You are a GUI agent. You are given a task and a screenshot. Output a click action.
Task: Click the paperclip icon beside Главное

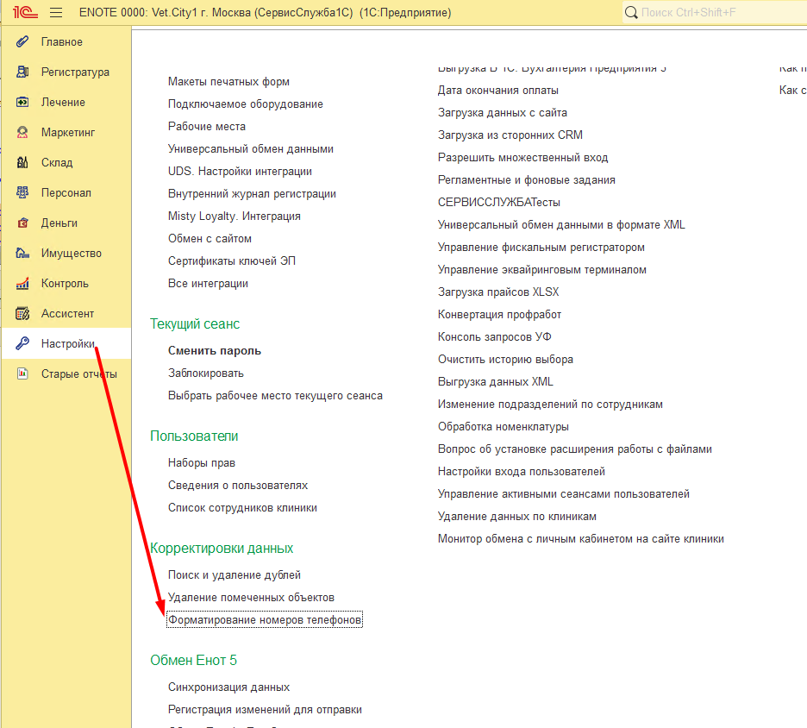pos(23,42)
